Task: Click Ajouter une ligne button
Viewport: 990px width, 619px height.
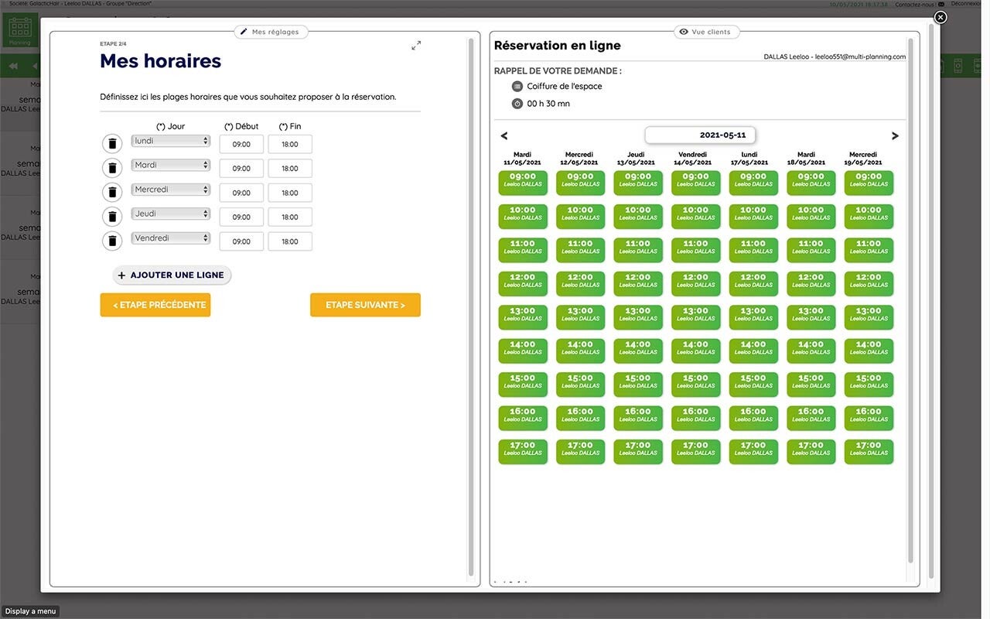Action: [172, 275]
